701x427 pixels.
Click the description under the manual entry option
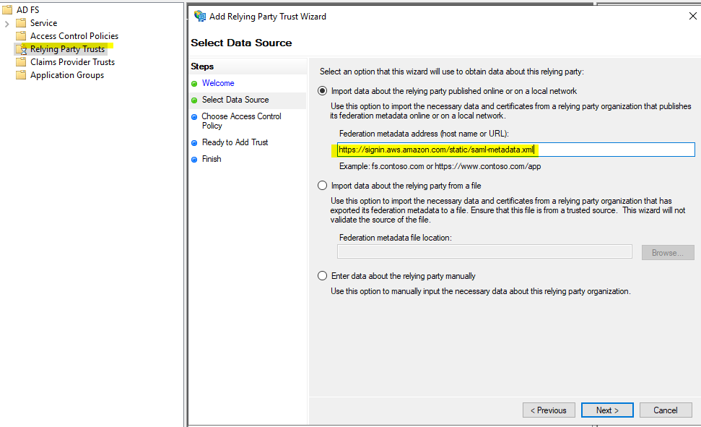481,291
